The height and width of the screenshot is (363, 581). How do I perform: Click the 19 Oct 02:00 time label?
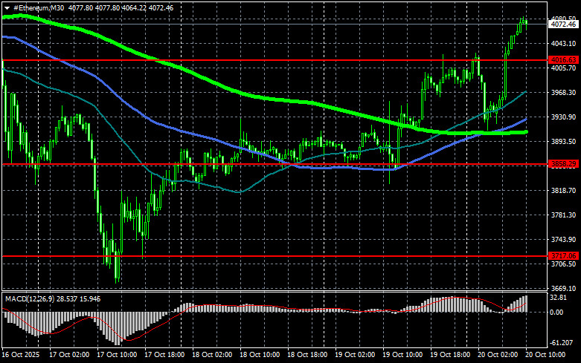tap(355, 355)
